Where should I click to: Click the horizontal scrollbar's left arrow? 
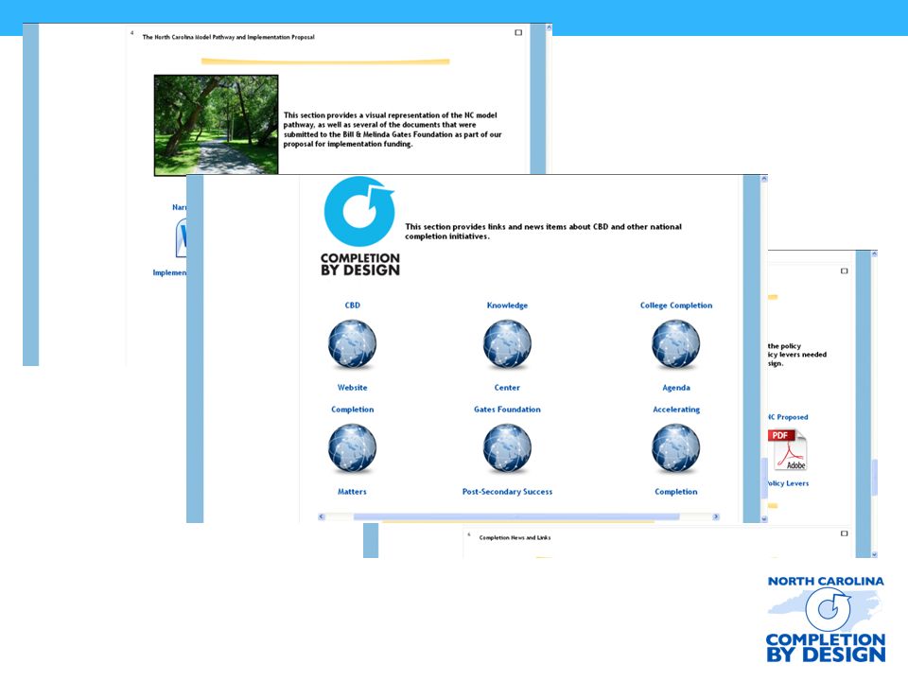(322, 516)
